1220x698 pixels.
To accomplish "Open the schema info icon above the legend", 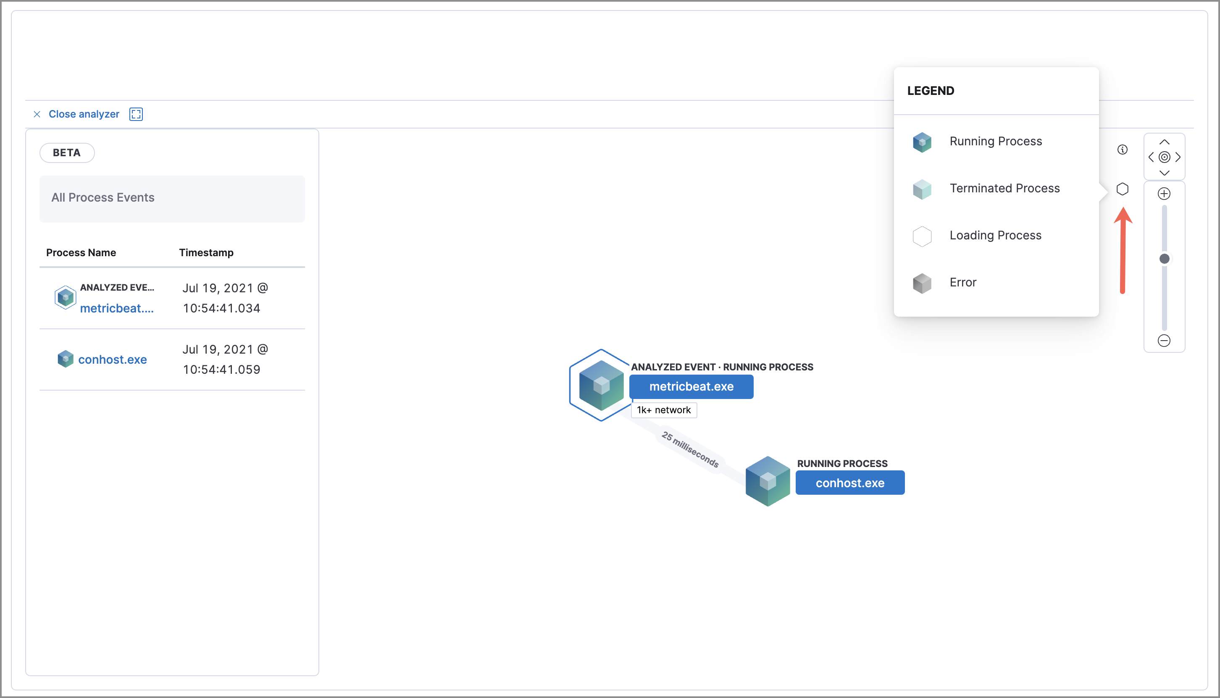I will coord(1123,150).
